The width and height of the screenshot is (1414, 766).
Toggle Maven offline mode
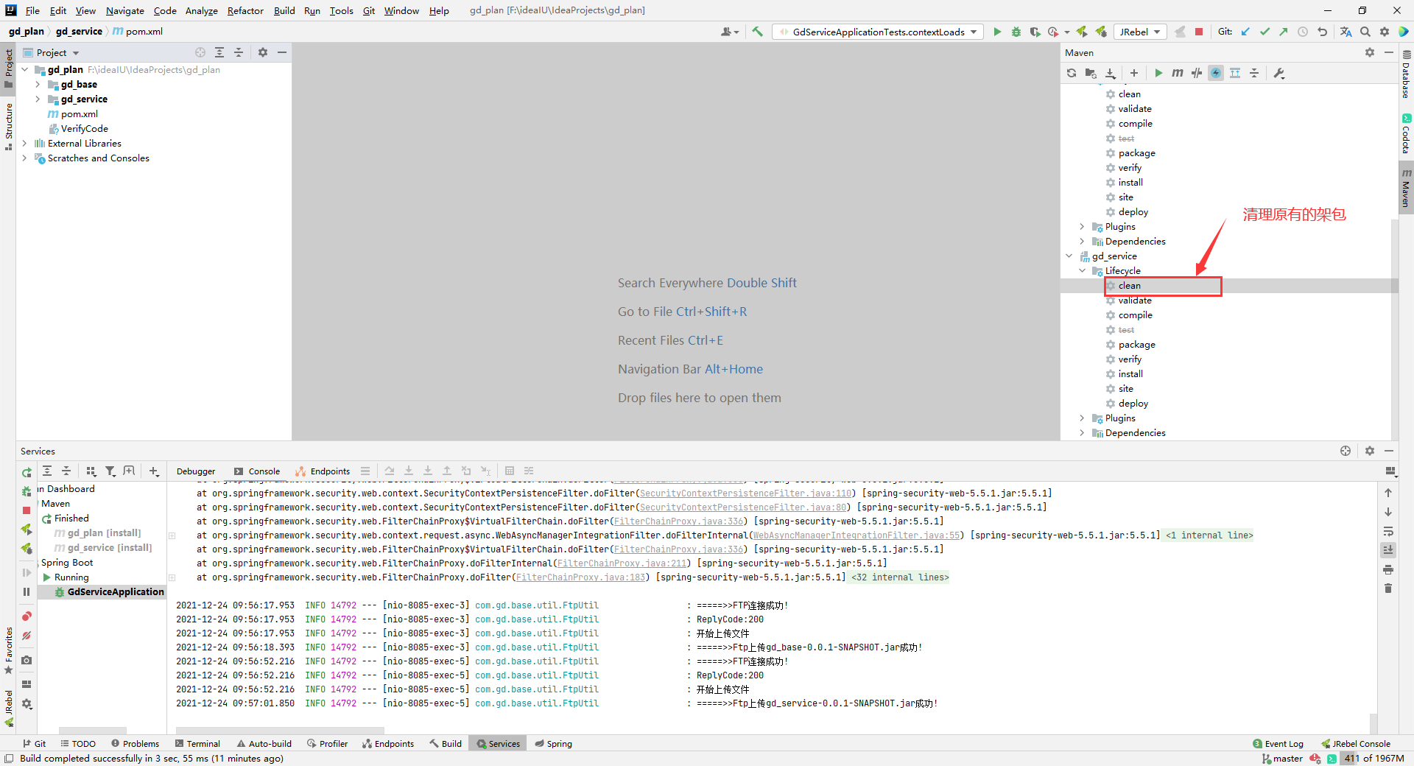click(1197, 73)
